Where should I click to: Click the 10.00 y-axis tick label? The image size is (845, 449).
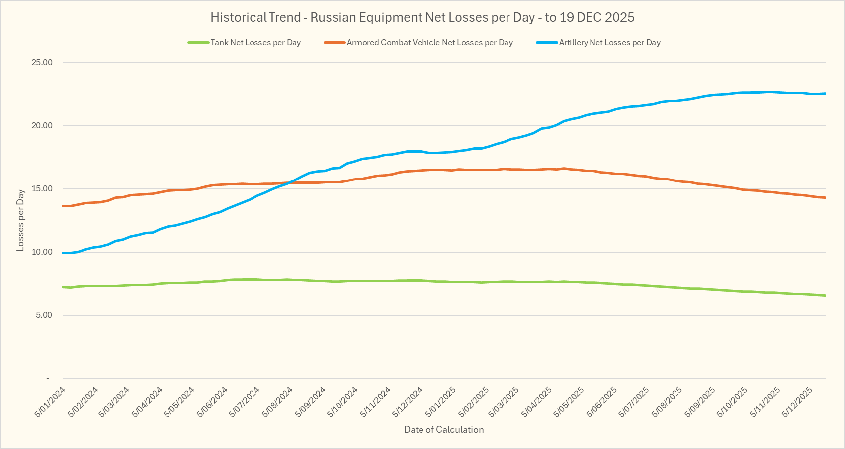[x=42, y=252]
